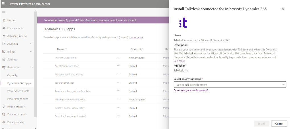Image resolution: width=290 pixels, height=131 pixels.
Task: Click the Power Platform admin center title
Action: coord(30,4)
